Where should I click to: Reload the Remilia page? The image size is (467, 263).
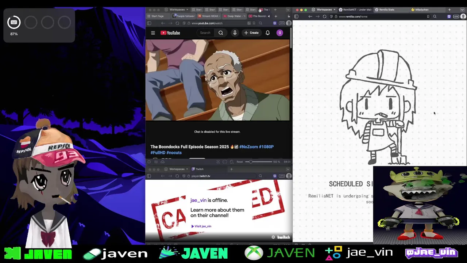[324, 16]
